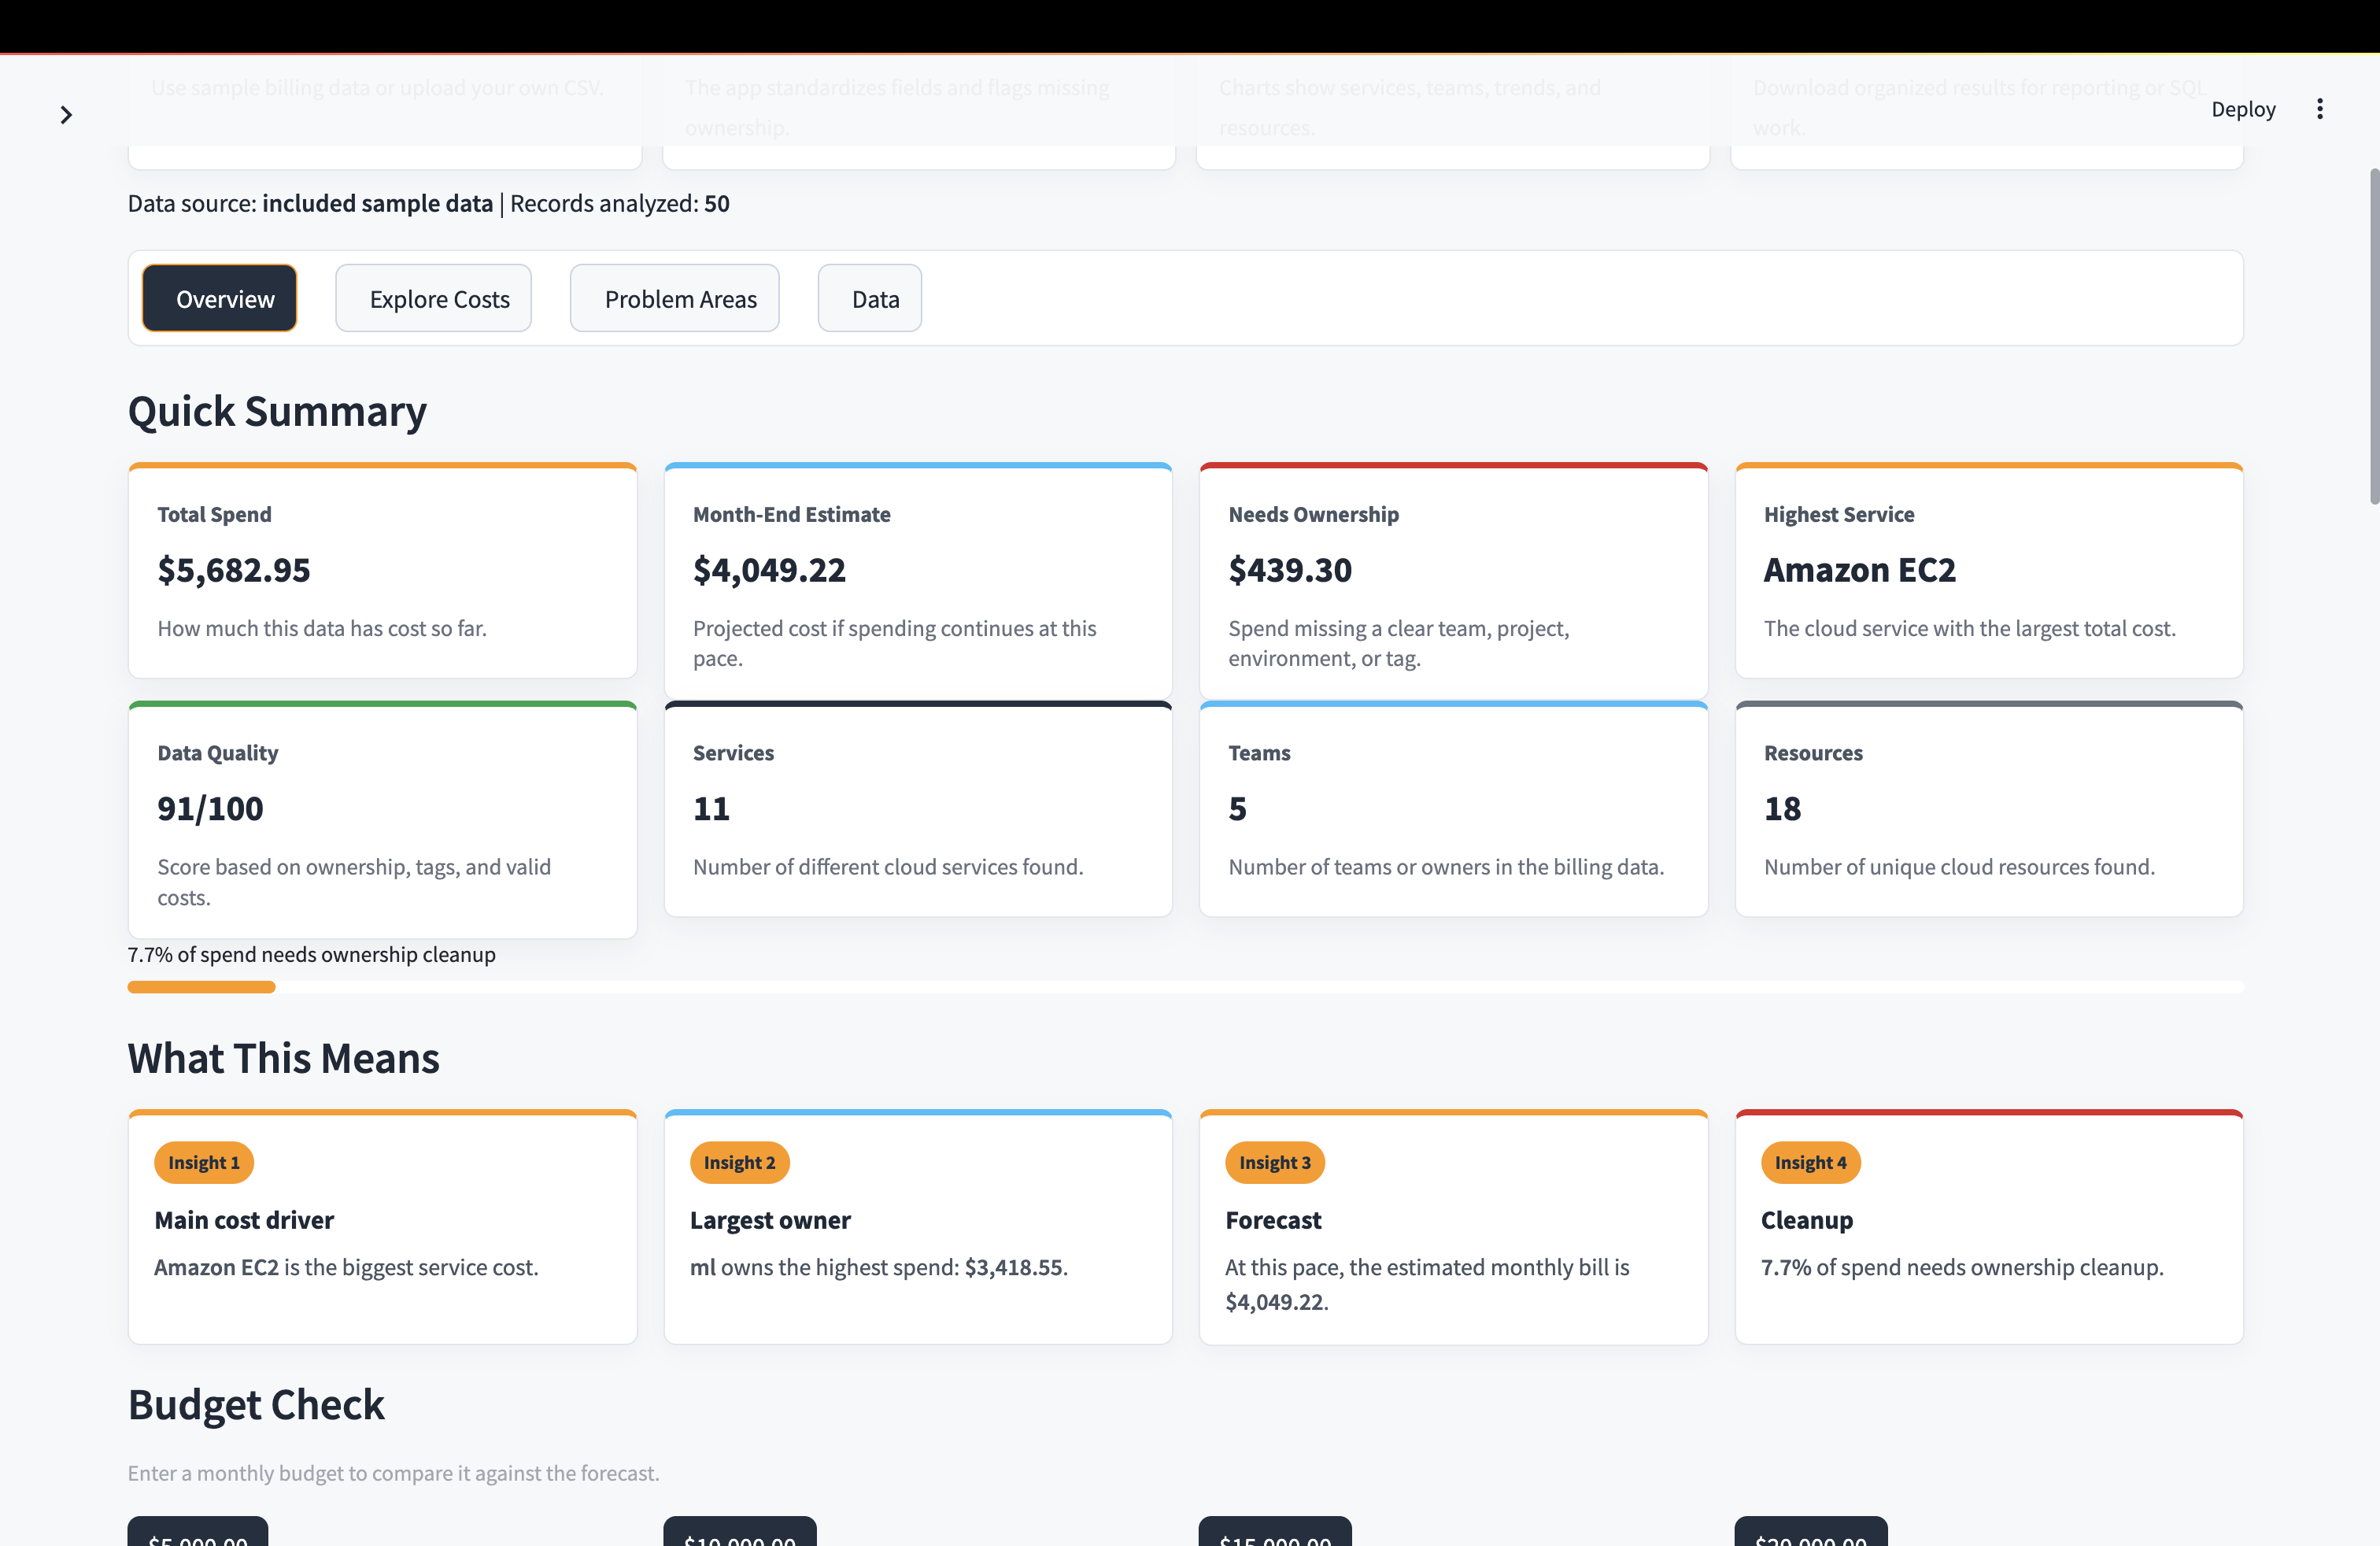Click the Needs Ownership card label
This screenshot has width=2380, height=1546.
[1313, 514]
